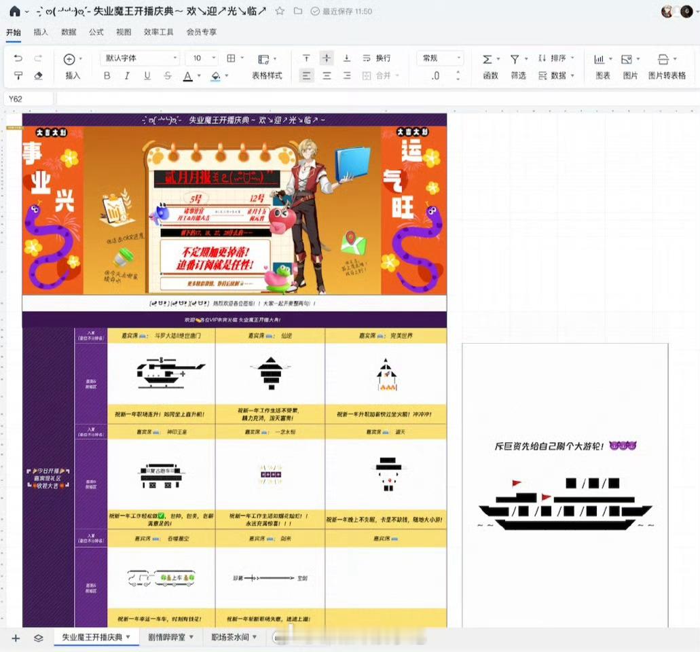The height and width of the screenshot is (652, 700).
Task: Click the Redo arrow
Action: pos(39,58)
